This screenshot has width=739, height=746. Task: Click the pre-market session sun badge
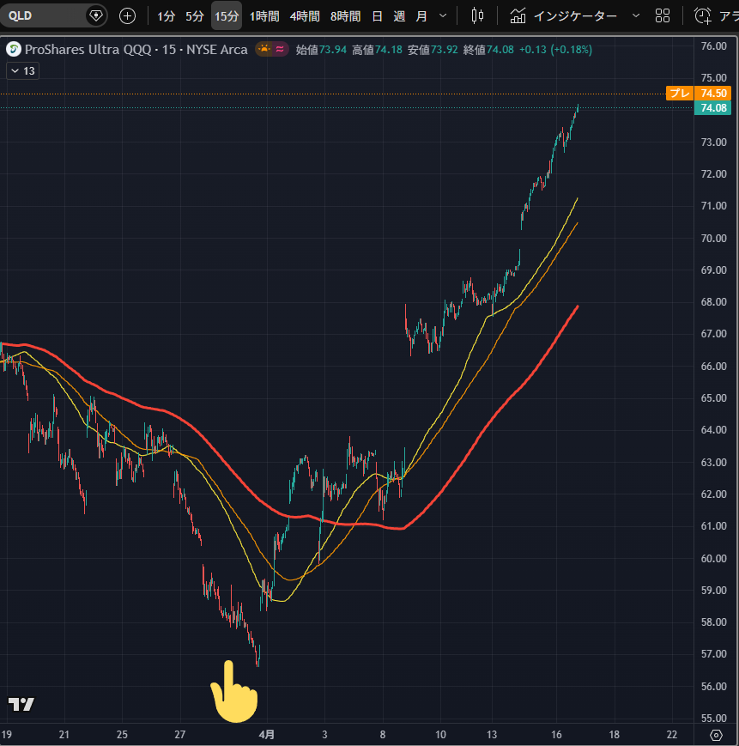click(x=264, y=49)
